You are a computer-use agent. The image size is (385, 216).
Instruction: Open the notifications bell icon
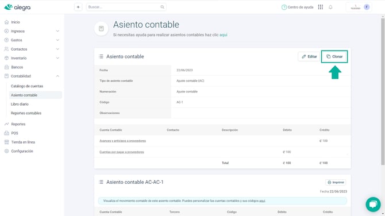point(330,7)
